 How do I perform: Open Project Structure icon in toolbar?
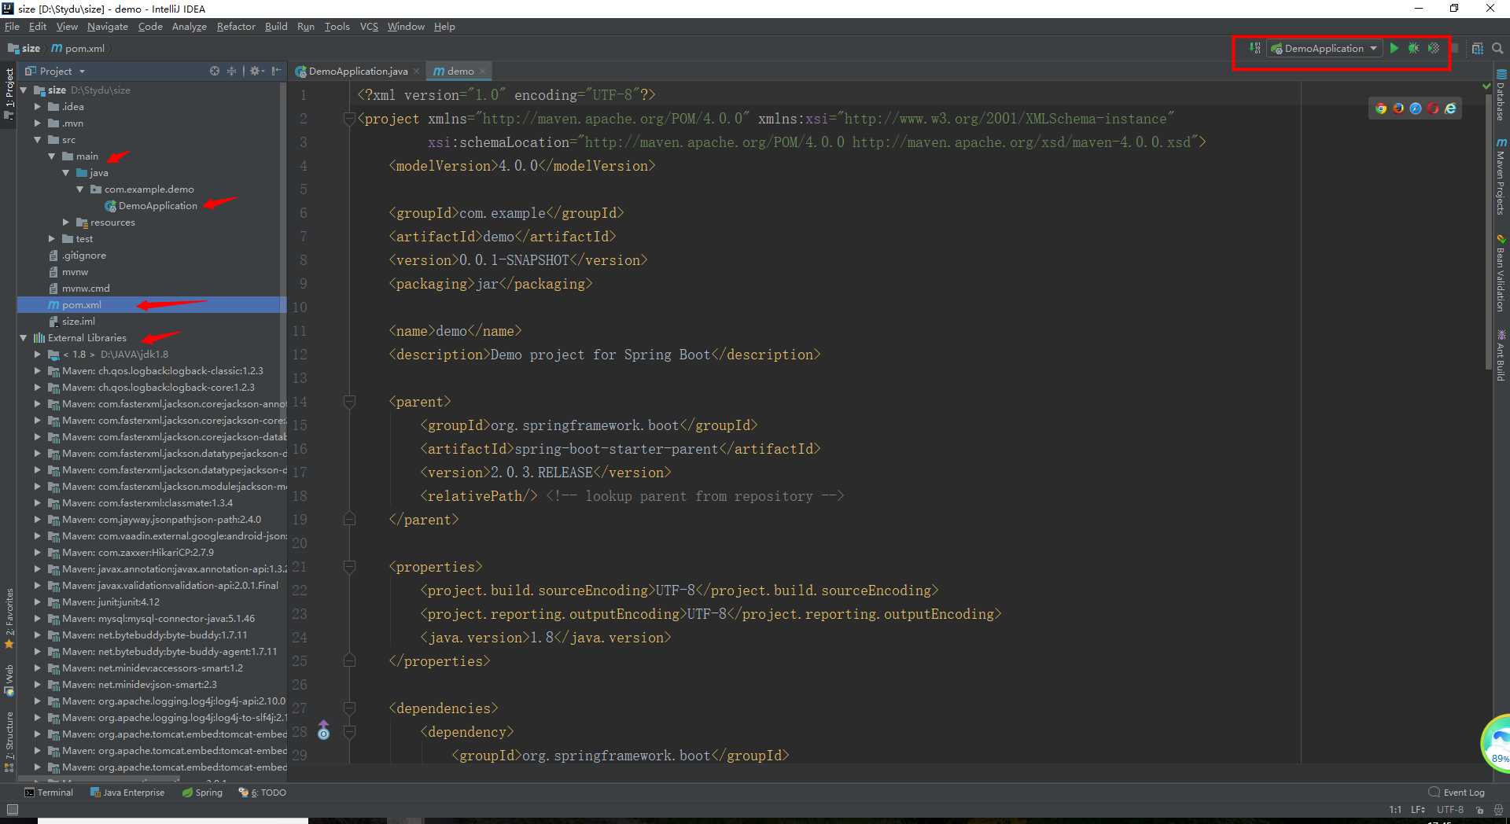click(x=1477, y=48)
